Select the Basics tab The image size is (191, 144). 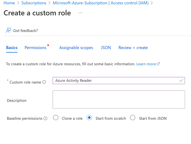point(12,48)
